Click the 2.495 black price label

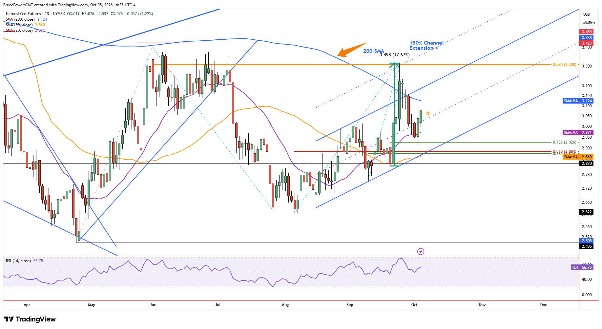pos(587,246)
